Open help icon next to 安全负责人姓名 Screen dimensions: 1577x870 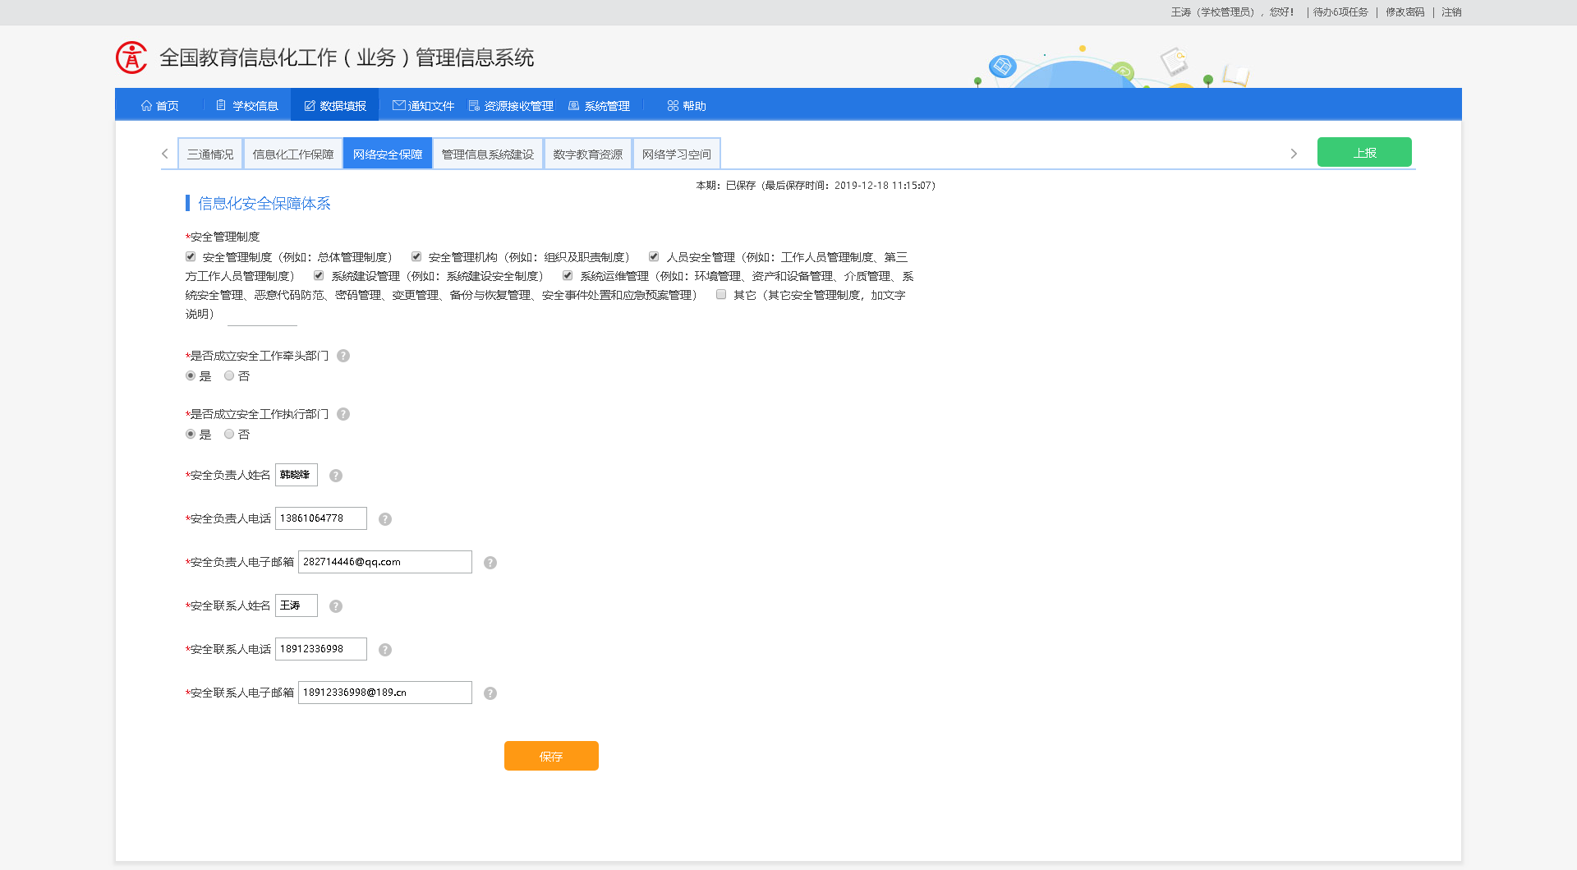[x=335, y=475]
